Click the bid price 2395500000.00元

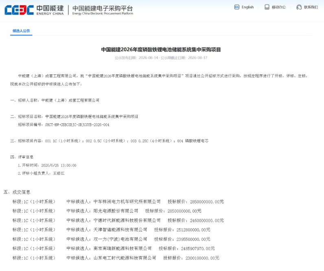[x=193, y=239]
